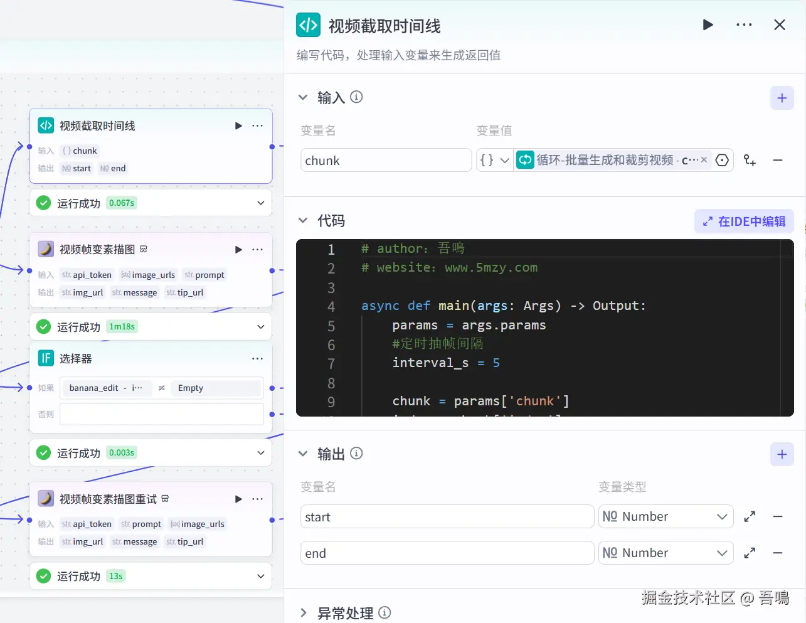Edit the end output variable name
This screenshot has height=623, width=806.
[x=447, y=553]
